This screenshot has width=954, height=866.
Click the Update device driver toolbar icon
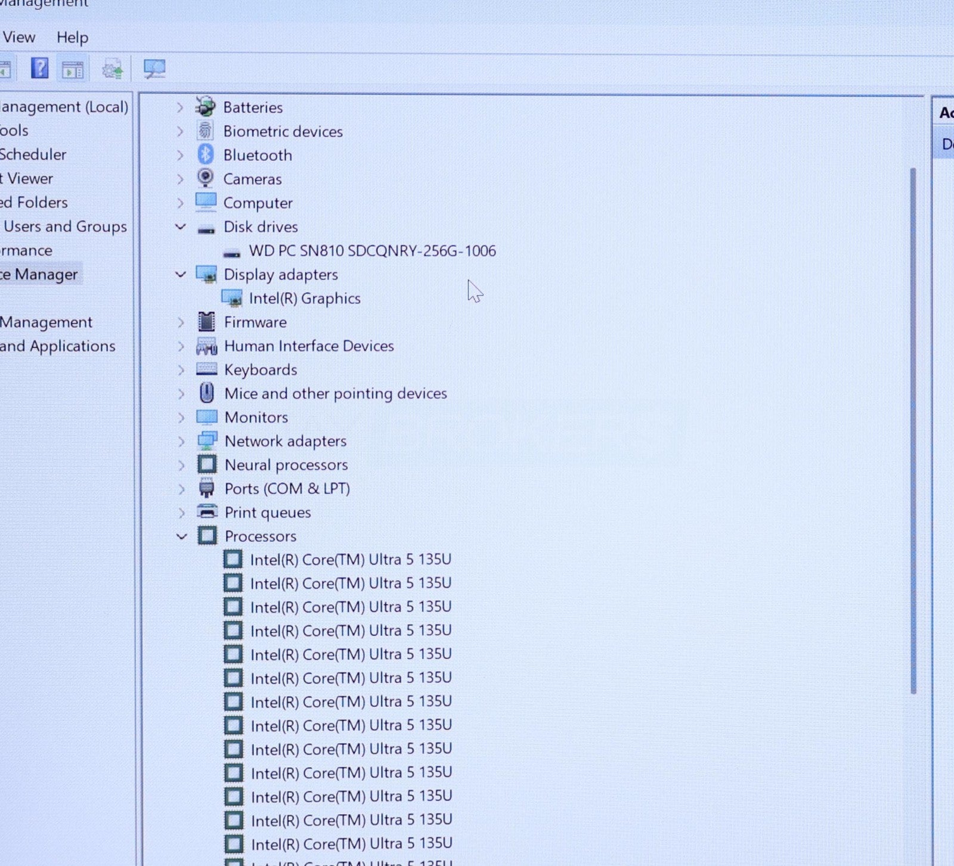113,70
